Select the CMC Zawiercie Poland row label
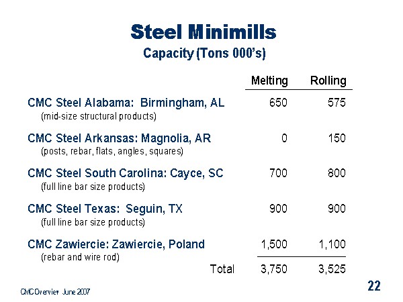 click(116, 244)
